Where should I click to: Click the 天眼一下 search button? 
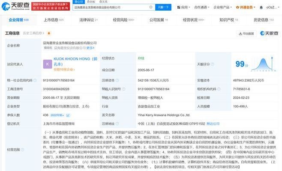pyautogui.click(x=163, y=7)
